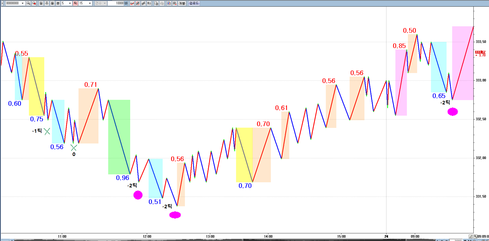Click the pencil edit icon below the chart
This screenshot has height=241, width=489.
(471, 236)
